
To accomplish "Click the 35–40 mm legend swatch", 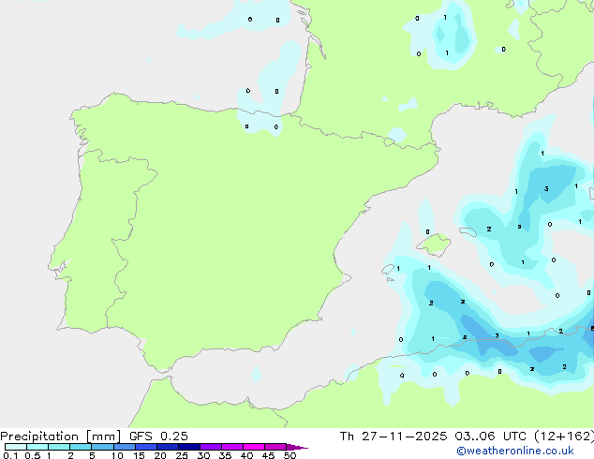I will (232, 447).
